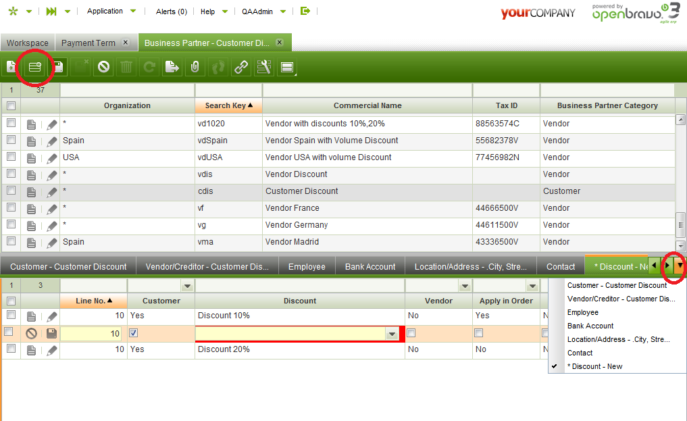Click the Delete trash toolbar icon
Viewport: 687px width, 421px height.
[x=126, y=67]
